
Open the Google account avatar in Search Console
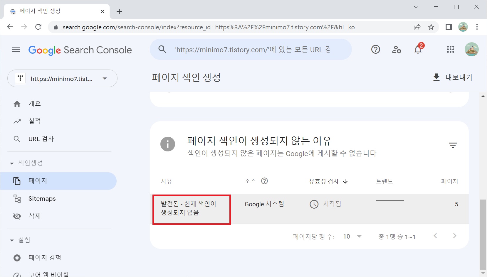click(471, 50)
